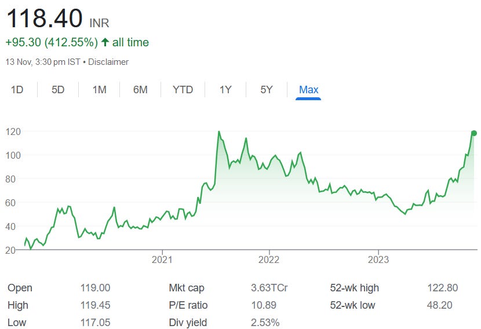Click the 52-wk low label
The image size is (481, 329).
pyautogui.click(x=352, y=305)
